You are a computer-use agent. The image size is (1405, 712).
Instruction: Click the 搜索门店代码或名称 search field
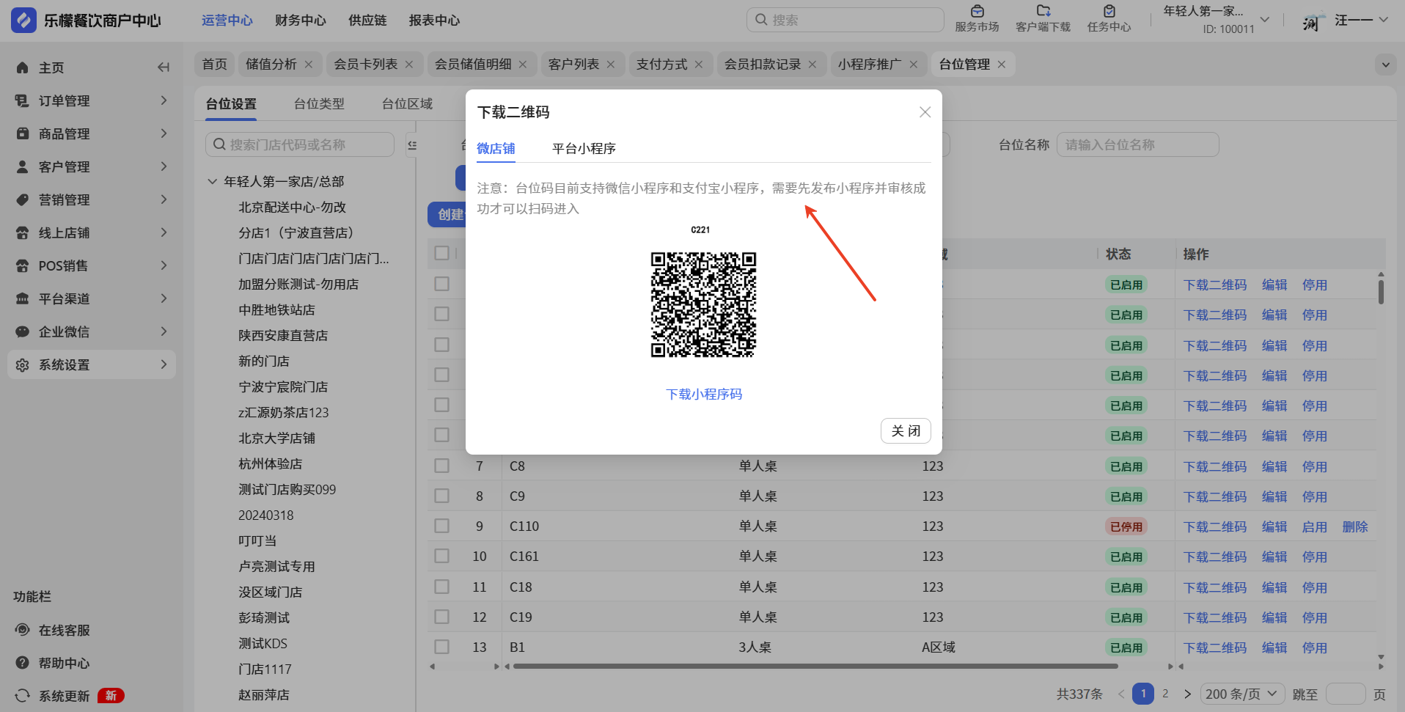300,144
